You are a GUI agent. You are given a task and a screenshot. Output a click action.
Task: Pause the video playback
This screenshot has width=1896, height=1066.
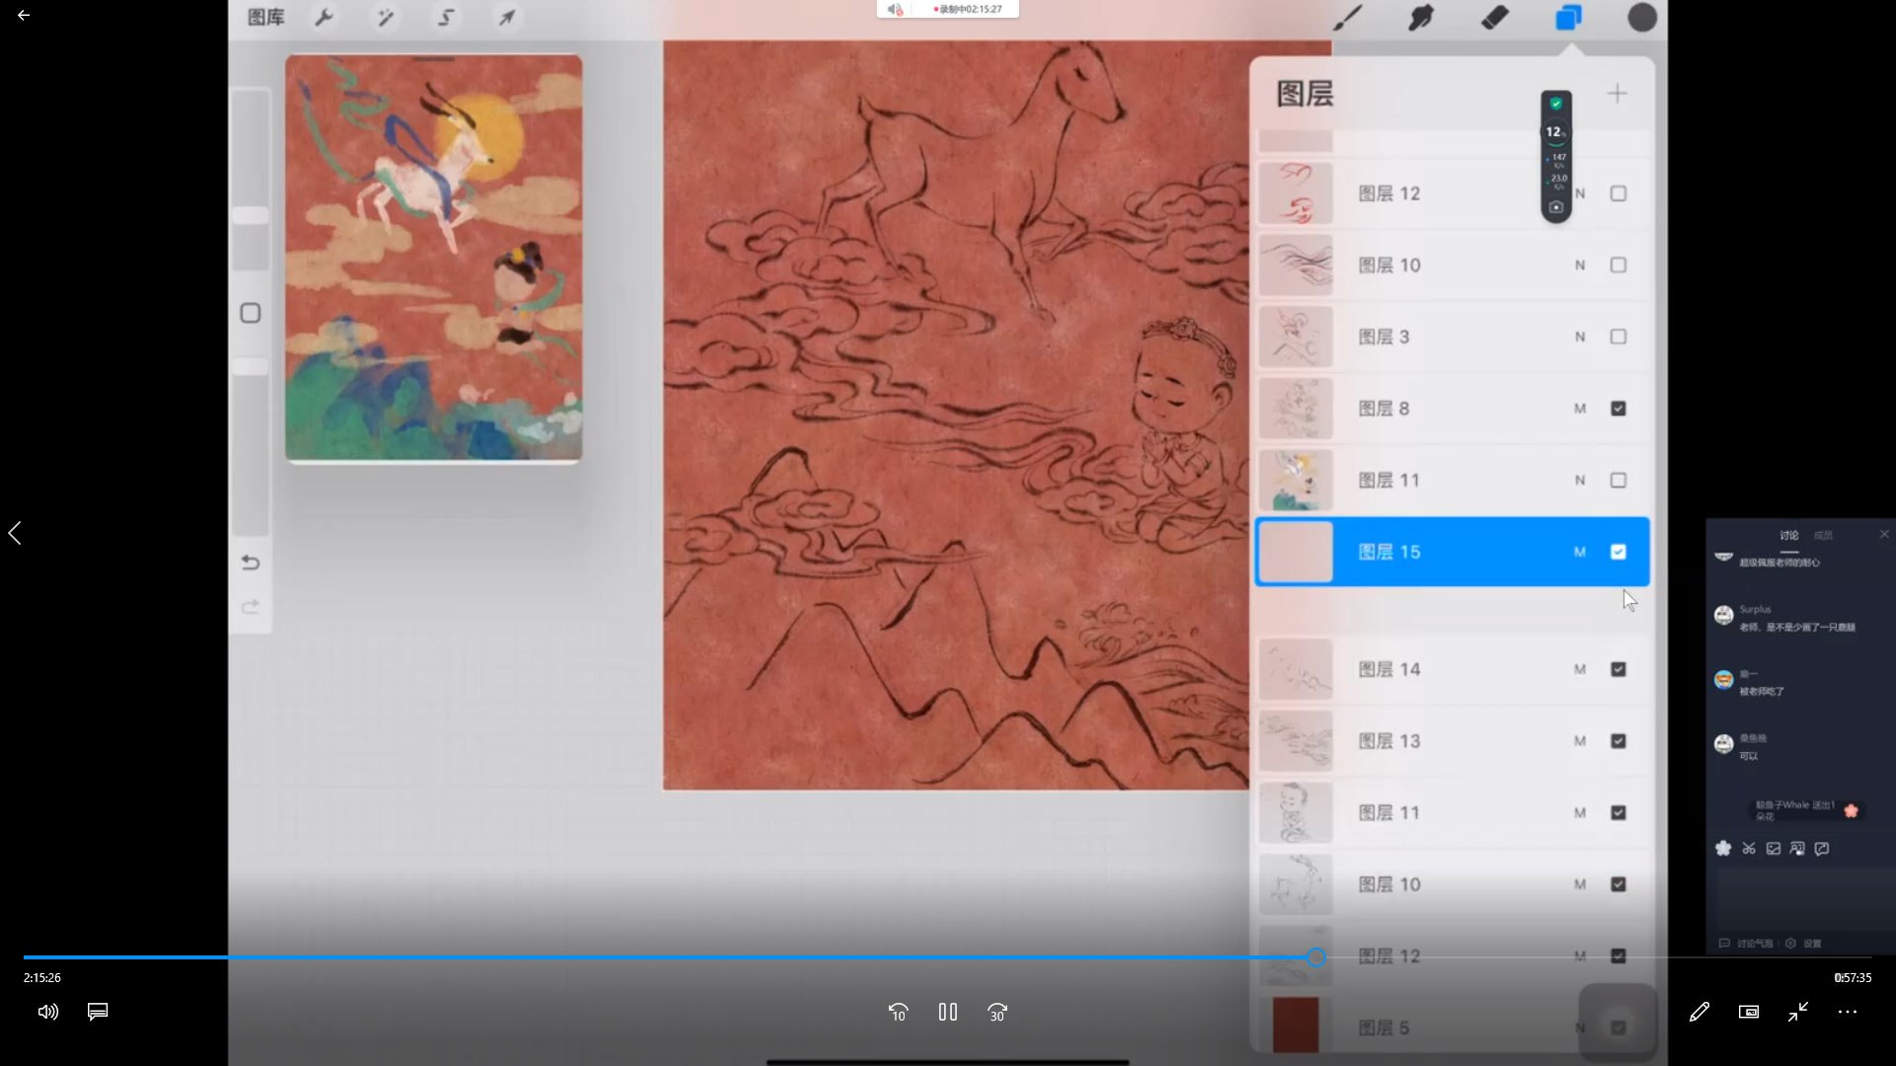click(x=947, y=1012)
